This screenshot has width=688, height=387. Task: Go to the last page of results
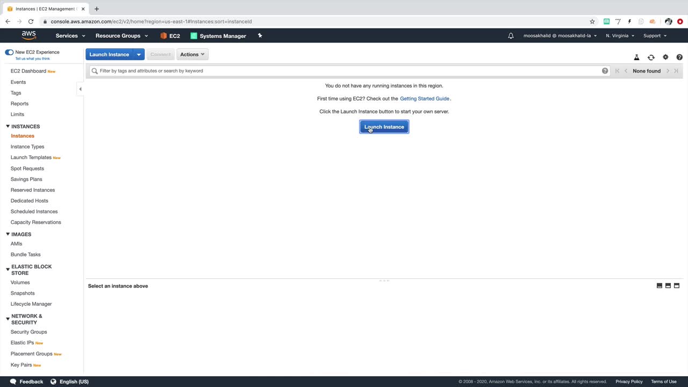tap(676, 71)
